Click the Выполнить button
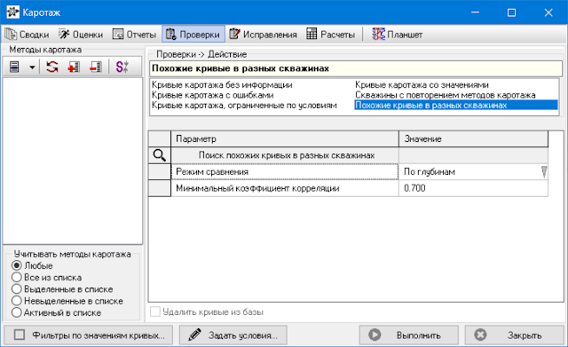 [x=408, y=335]
